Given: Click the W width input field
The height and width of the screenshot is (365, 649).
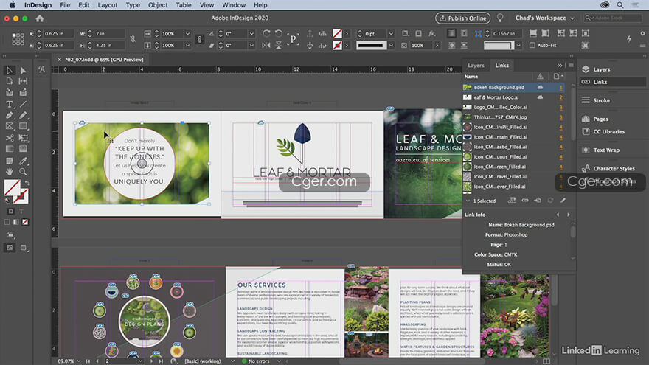Looking at the screenshot, I should 110,33.
